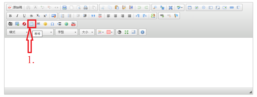Open the text color picker
The height and width of the screenshot is (97, 257).
click(x=101, y=32)
